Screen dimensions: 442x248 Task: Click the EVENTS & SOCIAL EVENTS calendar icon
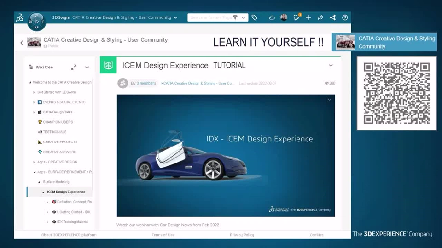[40, 102]
